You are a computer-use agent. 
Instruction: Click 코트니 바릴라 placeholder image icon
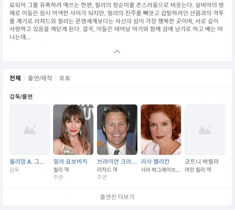click(205, 130)
